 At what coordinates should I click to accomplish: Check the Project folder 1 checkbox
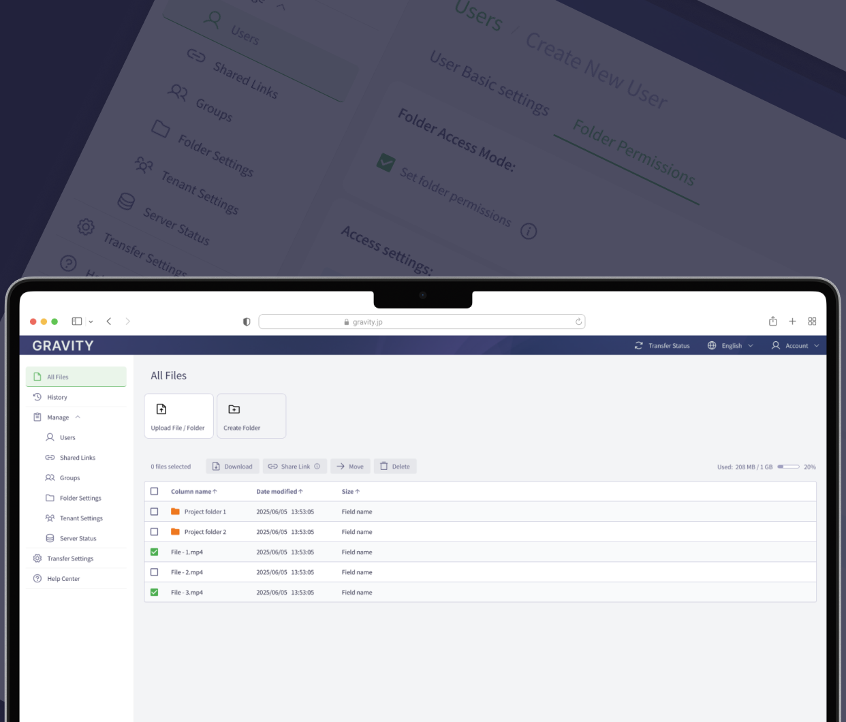[x=154, y=512]
